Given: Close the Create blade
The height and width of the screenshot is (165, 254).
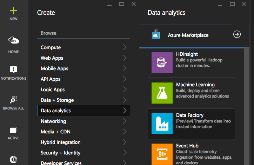Looking at the screenshot, I should pyautogui.click(x=134, y=4).
